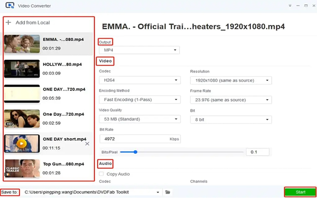Open the title bar settings dropdown icon
Viewport: 317px width, 198px height.
[x=291, y=5]
